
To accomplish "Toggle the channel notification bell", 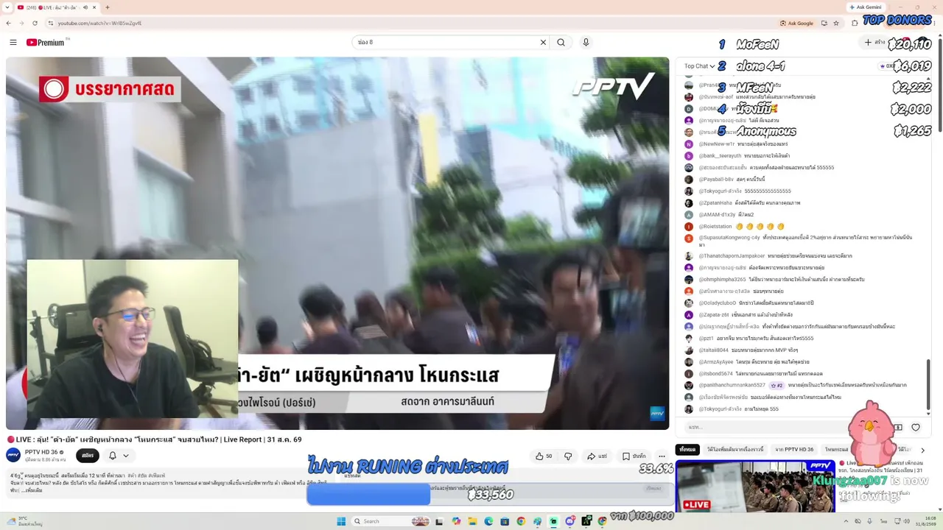I will pos(113,456).
